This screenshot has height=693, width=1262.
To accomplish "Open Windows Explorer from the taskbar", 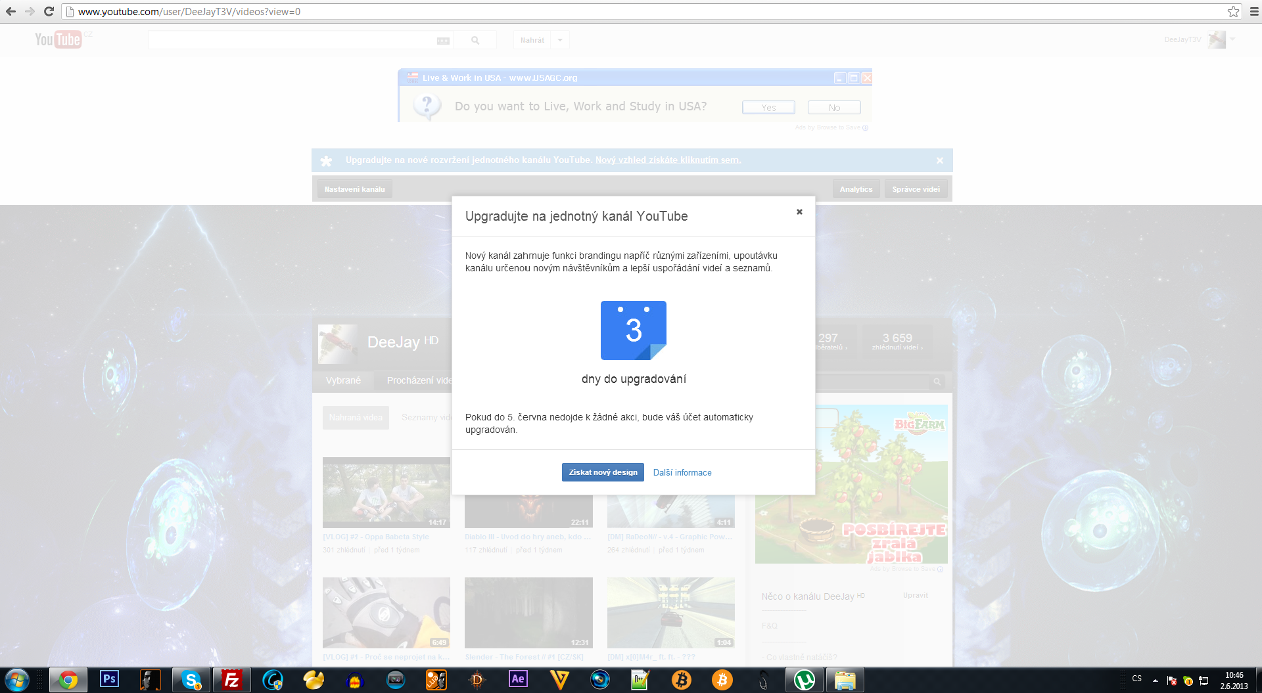I will pos(845,680).
